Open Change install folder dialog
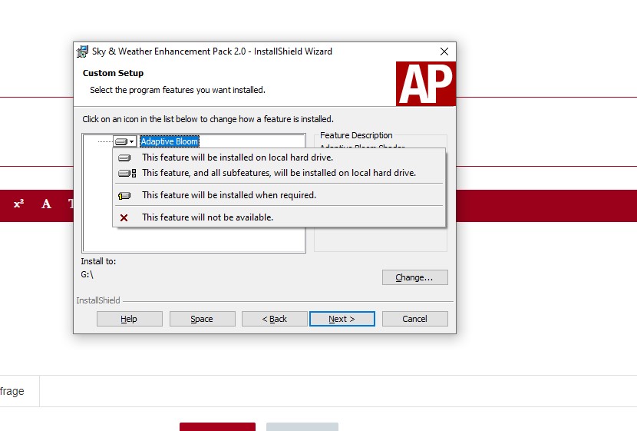The image size is (637, 431). click(x=414, y=277)
